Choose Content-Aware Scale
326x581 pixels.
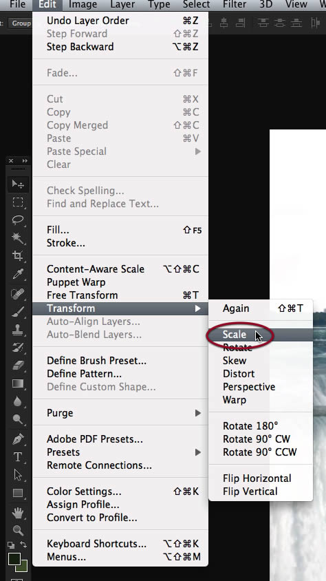120,269
